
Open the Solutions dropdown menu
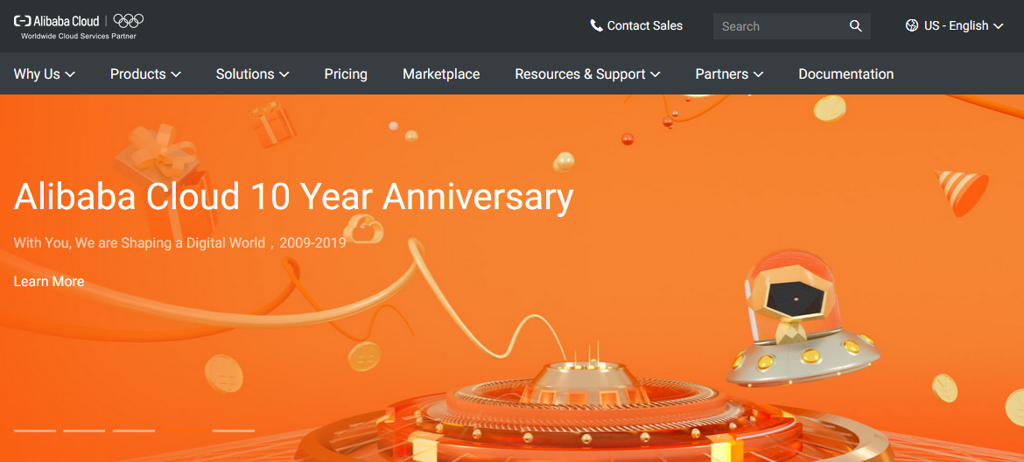point(253,74)
